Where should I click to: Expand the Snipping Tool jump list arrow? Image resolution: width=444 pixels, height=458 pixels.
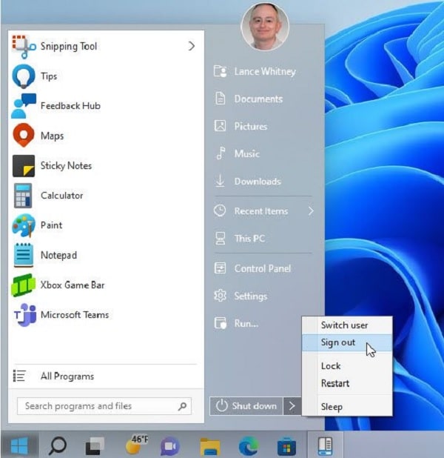192,46
